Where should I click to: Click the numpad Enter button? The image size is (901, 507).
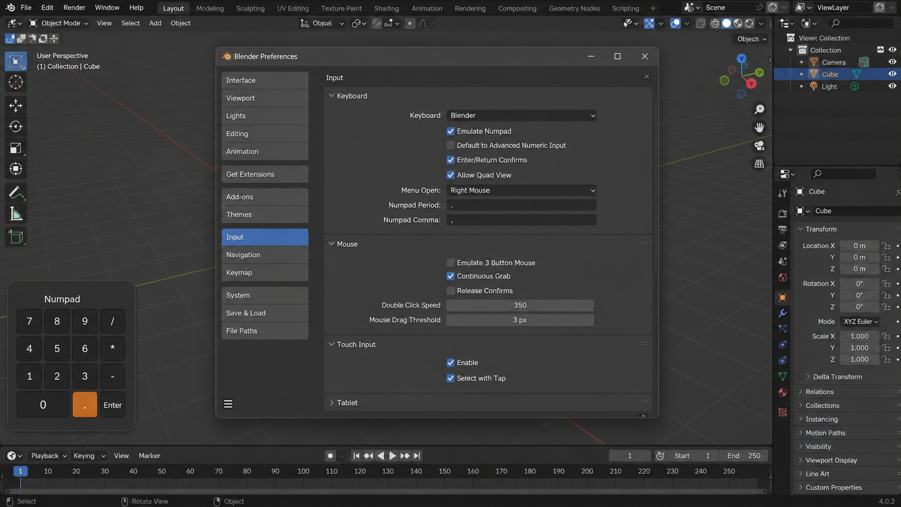coord(112,405)
